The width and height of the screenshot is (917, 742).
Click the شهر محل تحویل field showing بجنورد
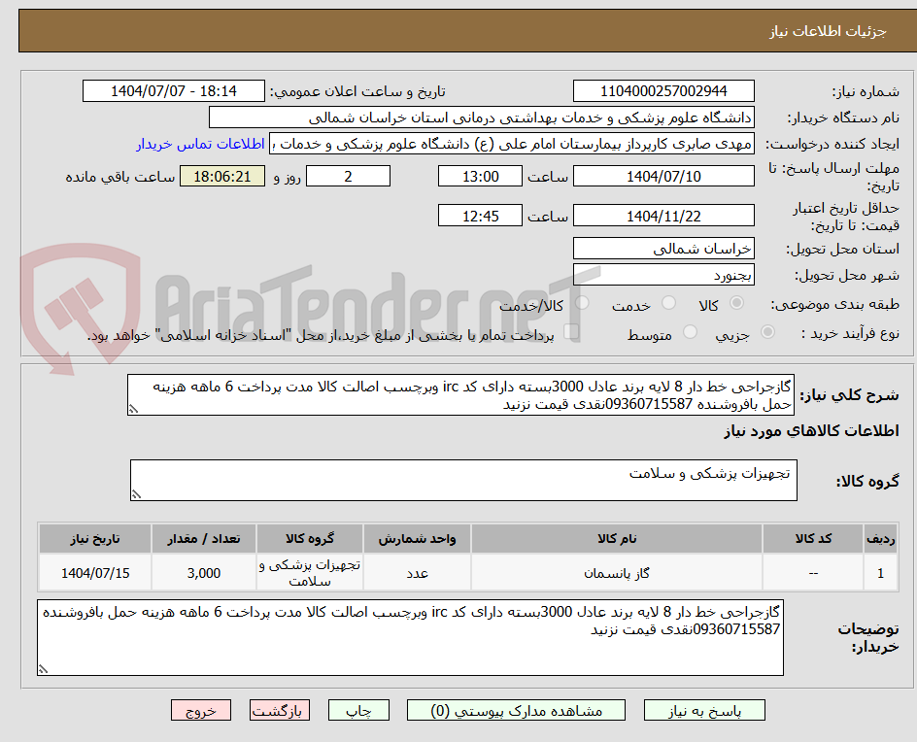[x=663, y=275]
